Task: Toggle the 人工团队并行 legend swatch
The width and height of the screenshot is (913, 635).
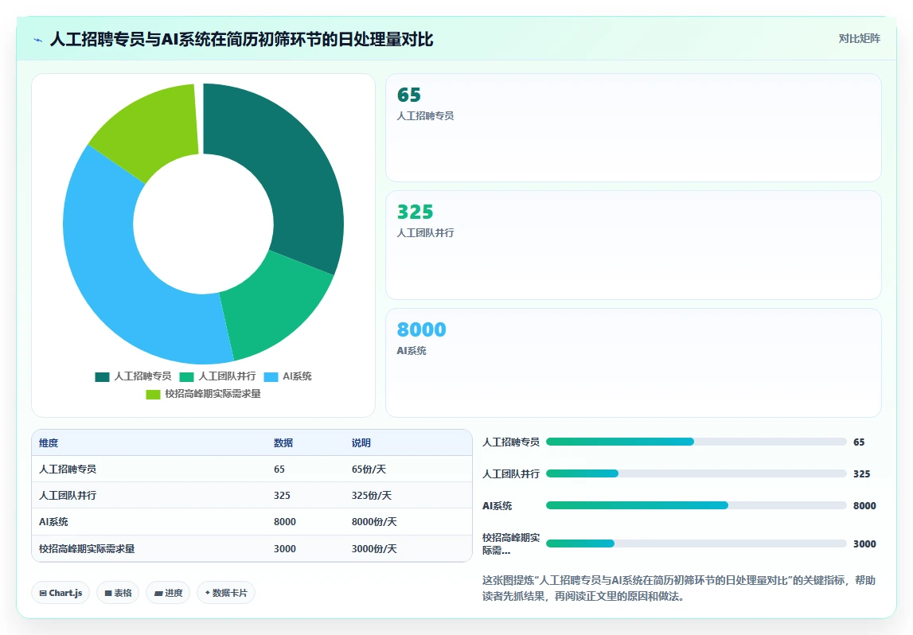Action: click(x=186, y=376)
